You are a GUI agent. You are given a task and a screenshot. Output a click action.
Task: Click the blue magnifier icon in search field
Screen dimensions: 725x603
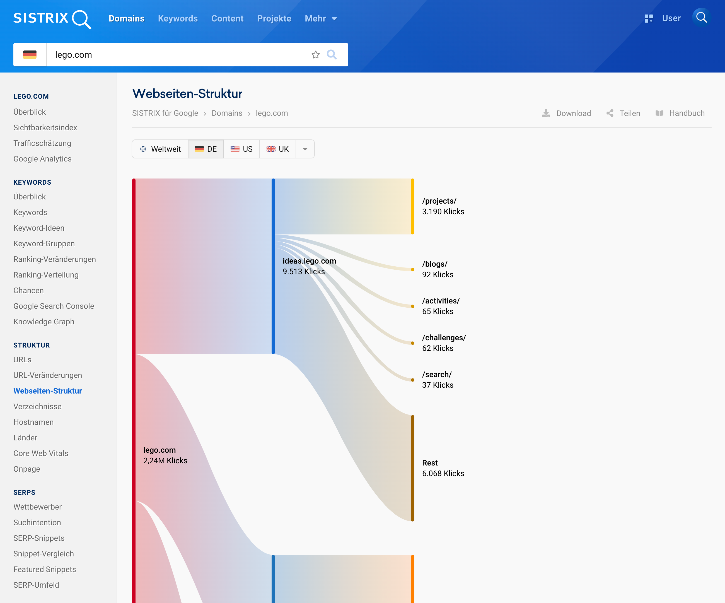click(x=332, y=55)
